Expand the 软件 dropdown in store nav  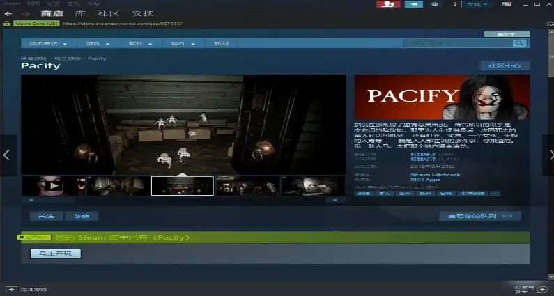pos(141,43)
